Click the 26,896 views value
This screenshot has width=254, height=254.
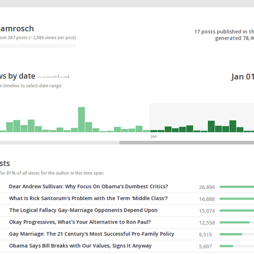[x=207, y=187]
